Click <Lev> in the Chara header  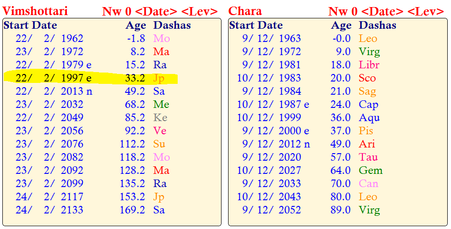tap(426, 11)
